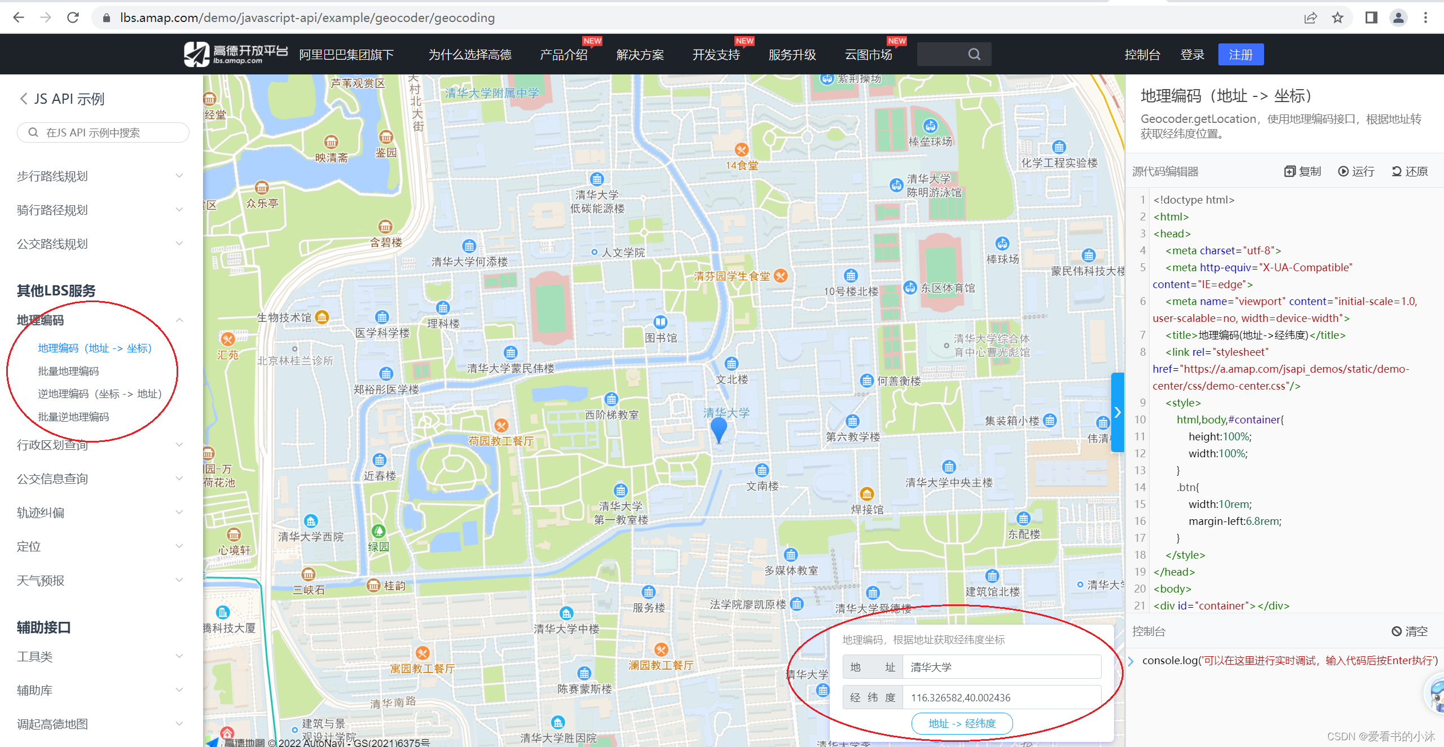The image size is (1444, 747).
Task: Click the console input line
Action: pos(1289,660)
